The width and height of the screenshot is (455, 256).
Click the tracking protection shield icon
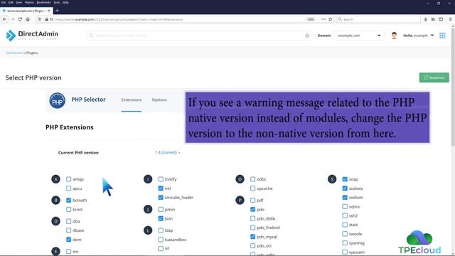pyautogui.click(x=40, y=19)
